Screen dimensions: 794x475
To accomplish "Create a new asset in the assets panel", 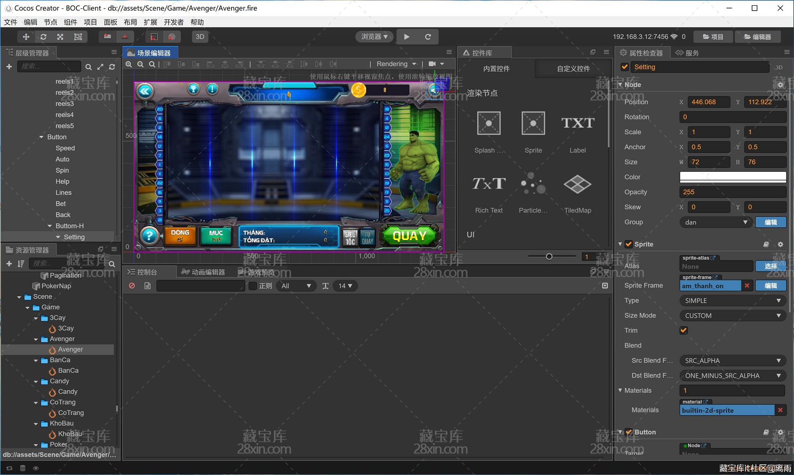I will pyautogui.click(x=9, y=264).
